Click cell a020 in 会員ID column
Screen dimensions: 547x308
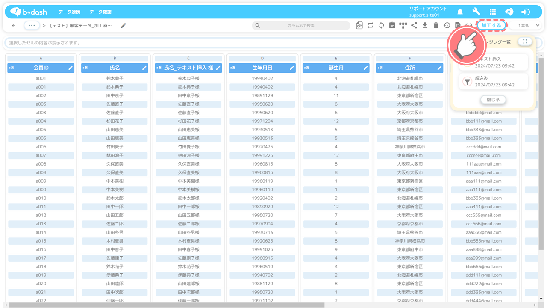(41, 284)
